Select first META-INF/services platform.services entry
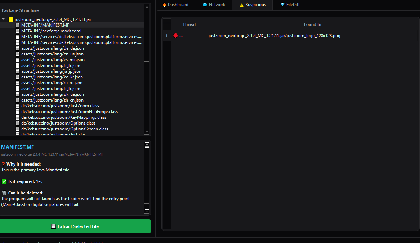Screen dimensions: 420x243 click(x=82, y=37)
